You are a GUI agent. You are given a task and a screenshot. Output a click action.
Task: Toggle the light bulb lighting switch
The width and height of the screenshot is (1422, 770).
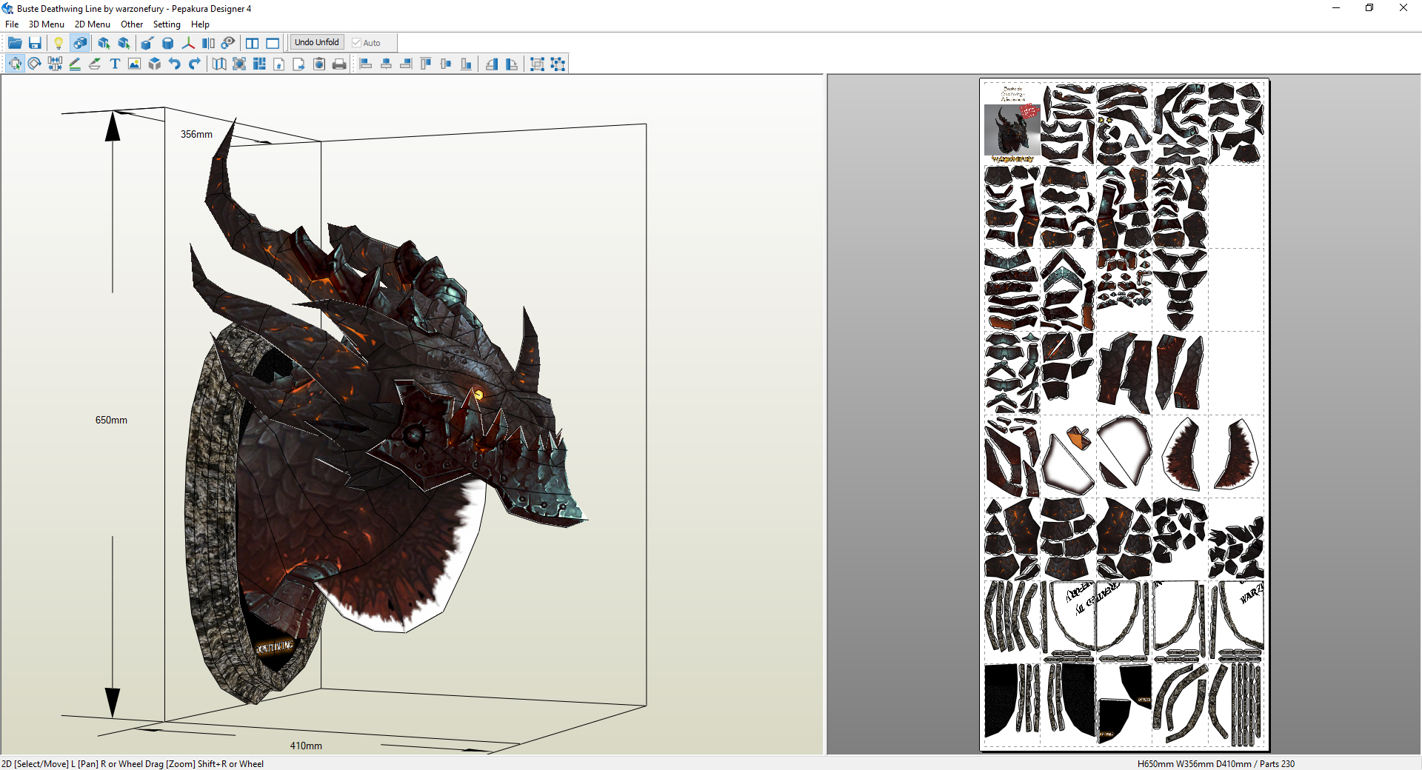click(x=59, y=43)
